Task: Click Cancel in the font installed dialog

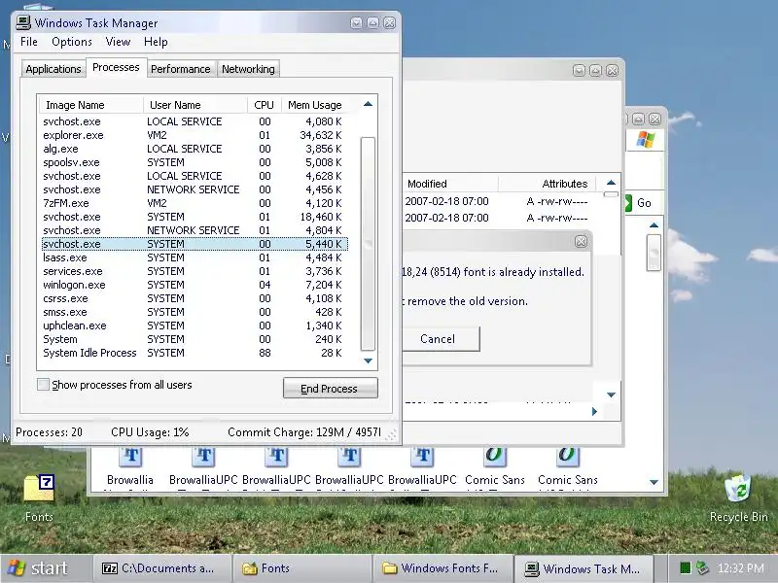Action: point(441,339)
